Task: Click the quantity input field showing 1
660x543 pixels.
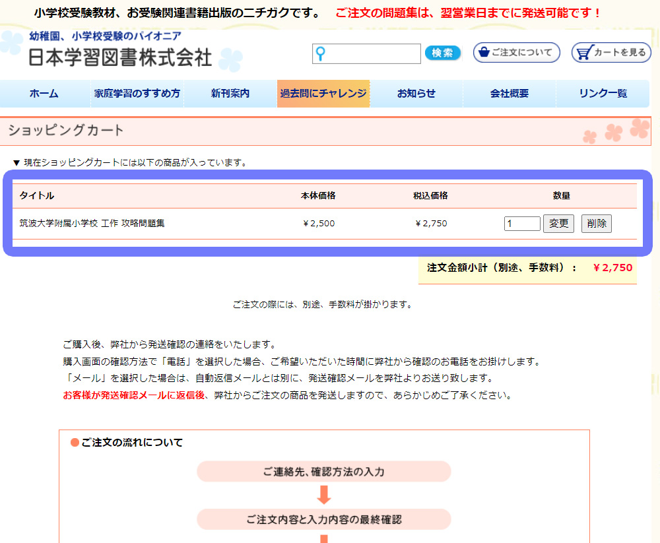Action: (522, 224)
